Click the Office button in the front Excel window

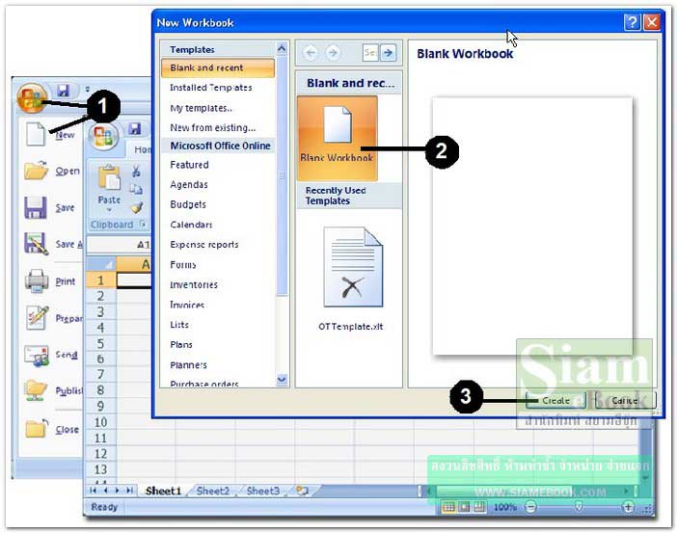[103, 137]
